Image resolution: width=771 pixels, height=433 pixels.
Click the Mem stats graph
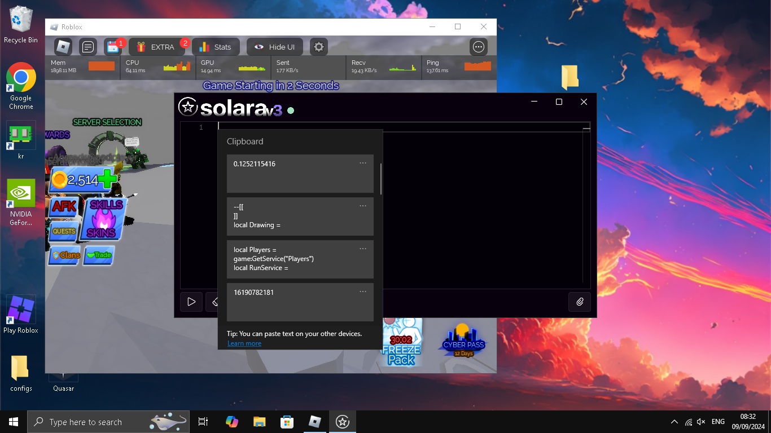coord(102,67)
